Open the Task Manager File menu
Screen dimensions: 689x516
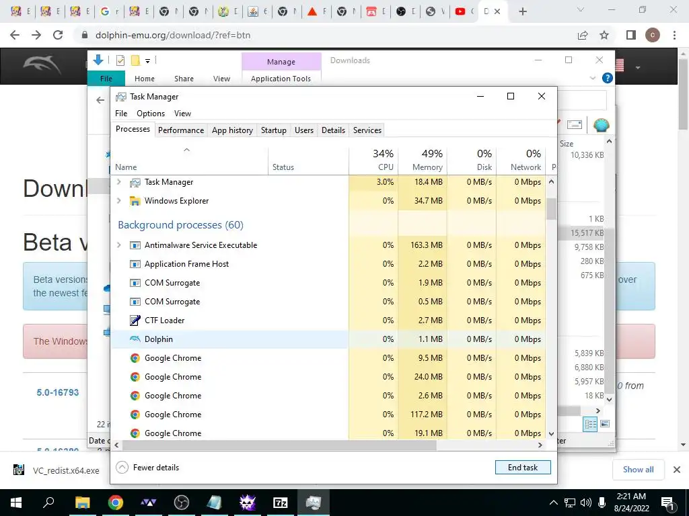[x=121, y=113]
